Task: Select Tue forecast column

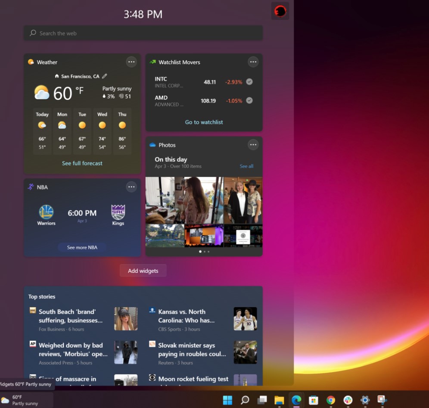Action: click(82, 131)
